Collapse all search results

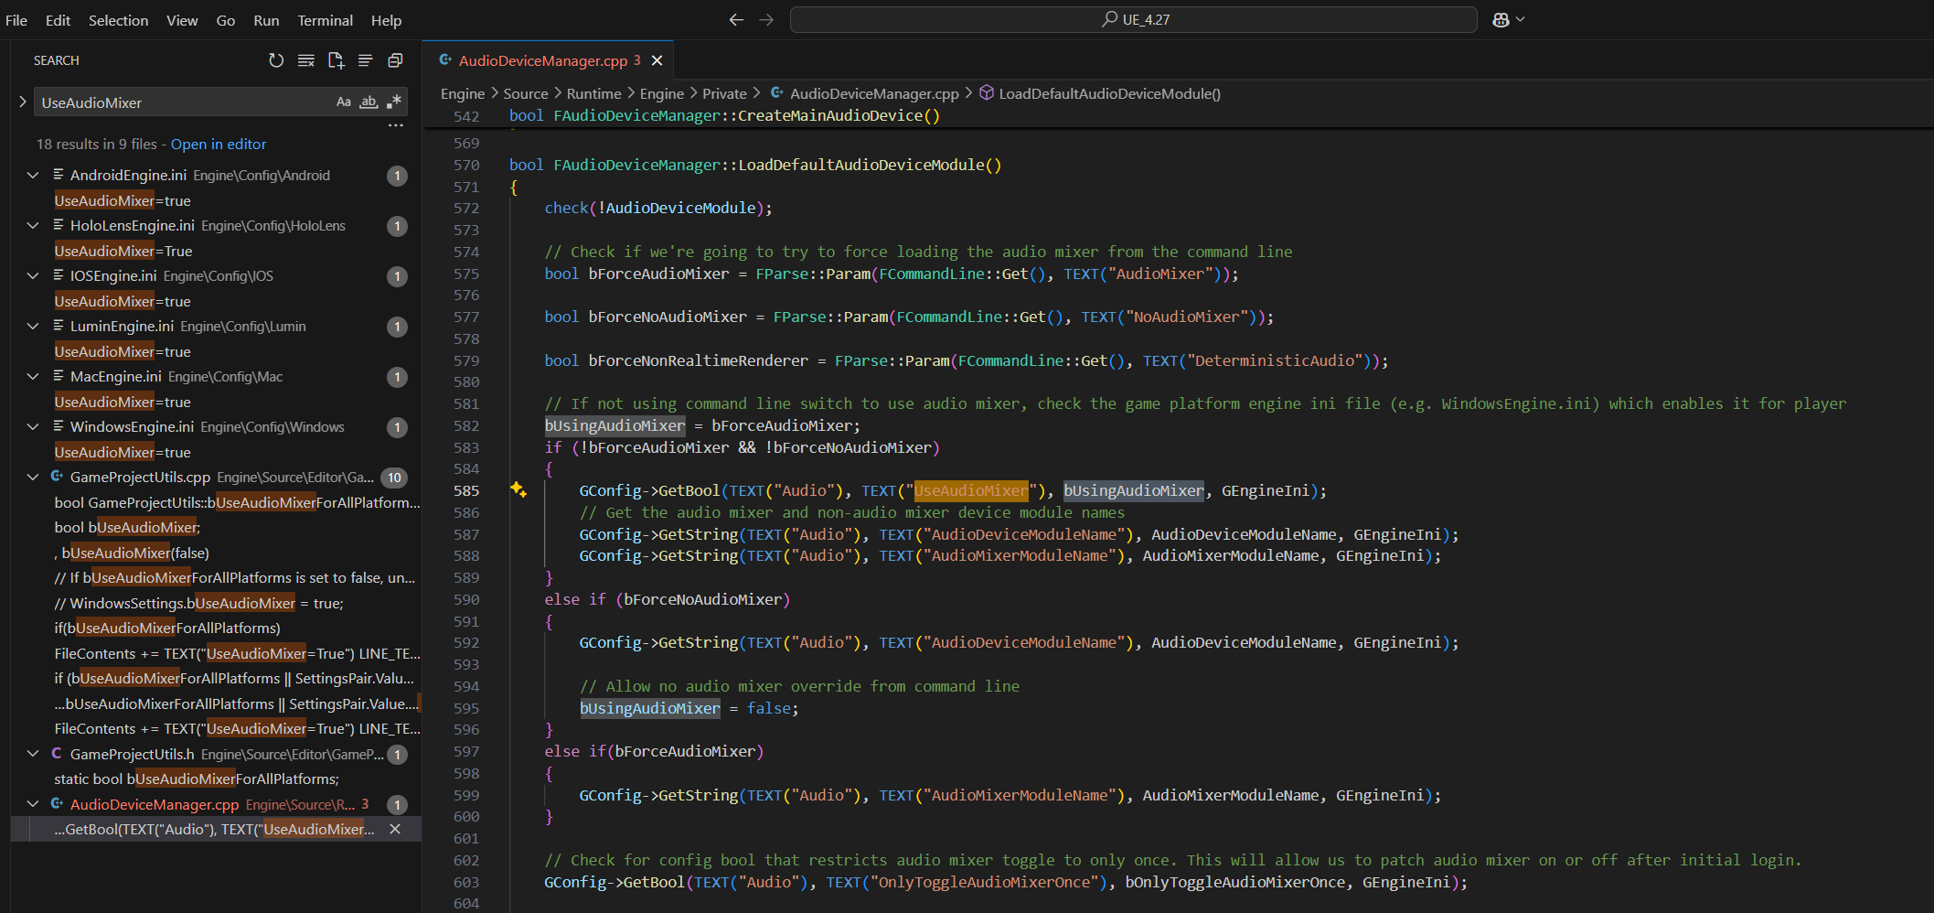click(395, 60)
